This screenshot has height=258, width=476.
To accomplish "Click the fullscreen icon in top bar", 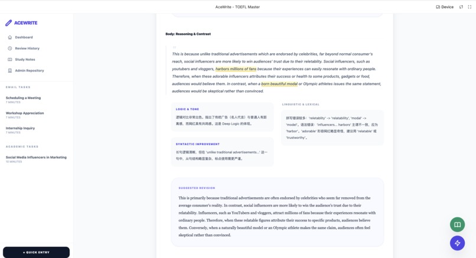I will tap(470, 7).
